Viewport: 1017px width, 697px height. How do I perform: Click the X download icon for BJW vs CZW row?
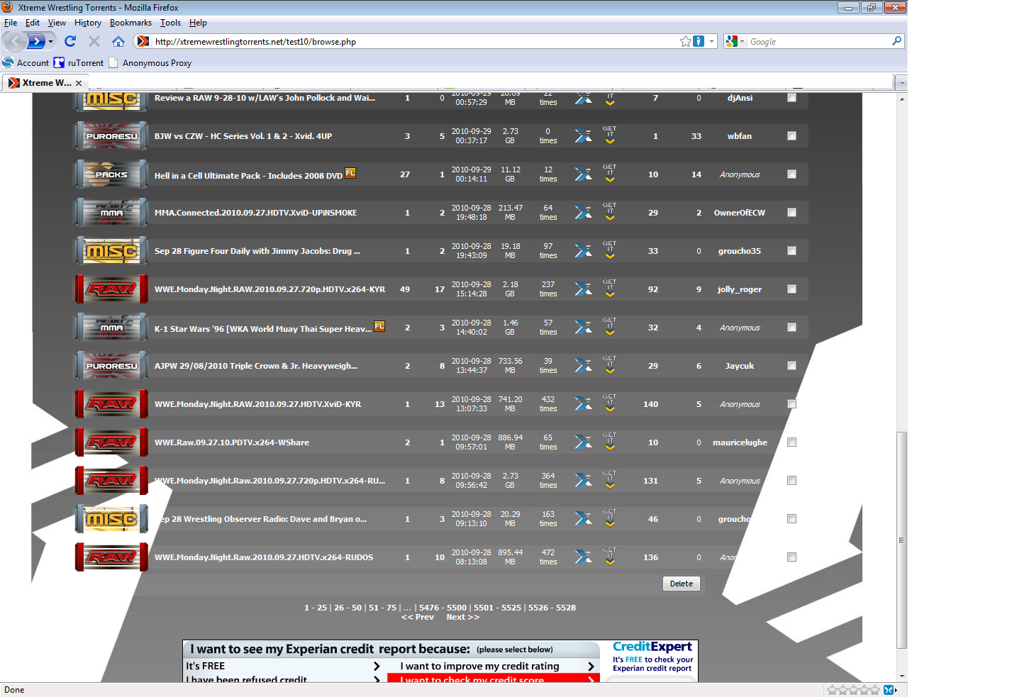point(583,136)
